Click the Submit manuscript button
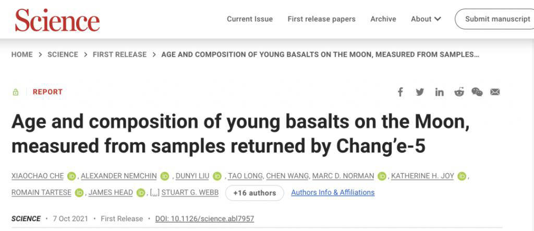 click(x=497, y=19)
